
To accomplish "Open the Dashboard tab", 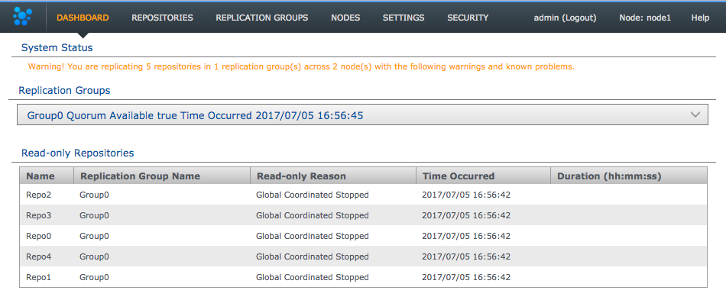I will (x=83, y=18).
